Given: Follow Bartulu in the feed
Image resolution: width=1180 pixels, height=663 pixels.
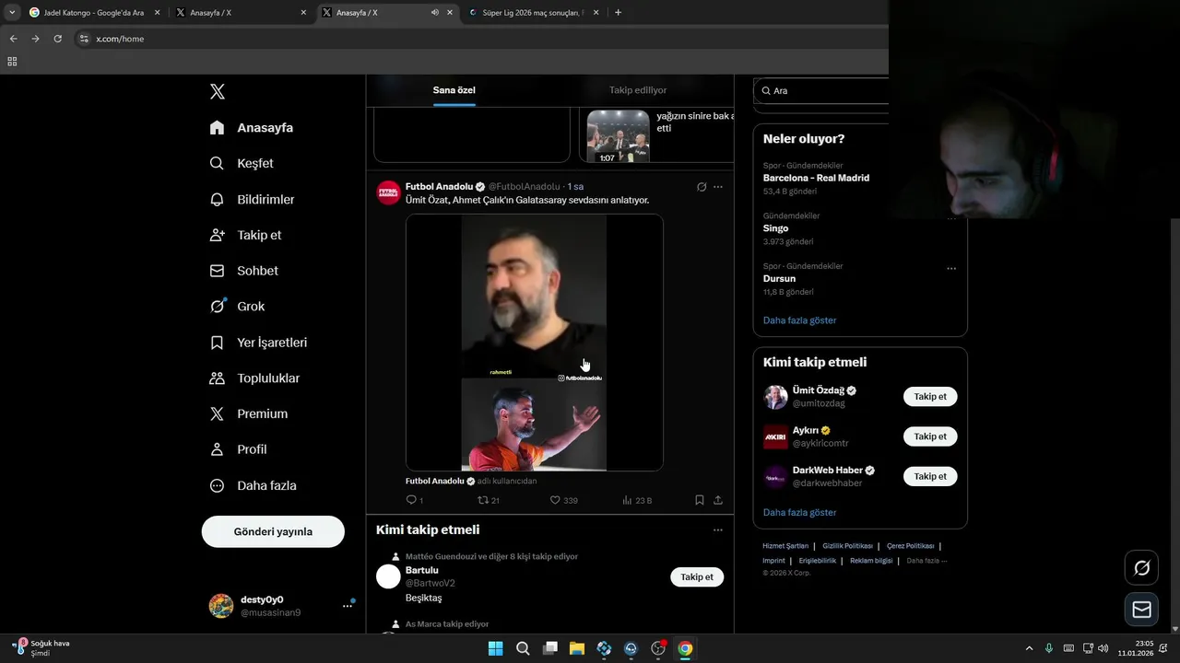Looking at the screenshot, I should (x=697, y=577).
